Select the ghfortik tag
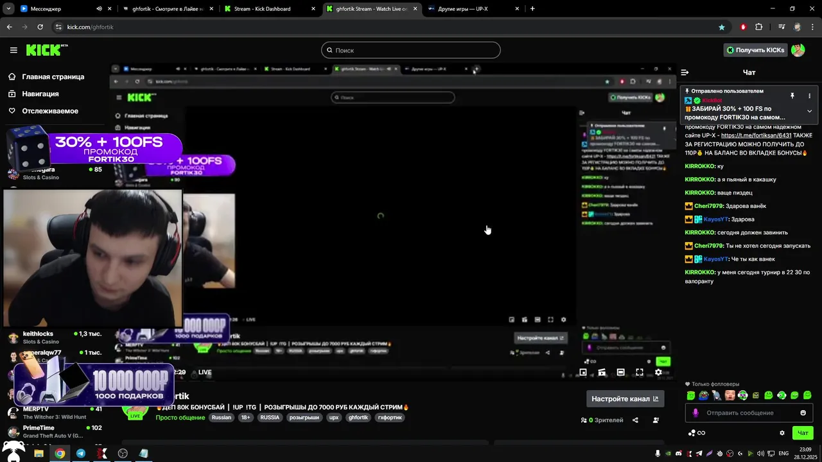 tap(358, 417)
